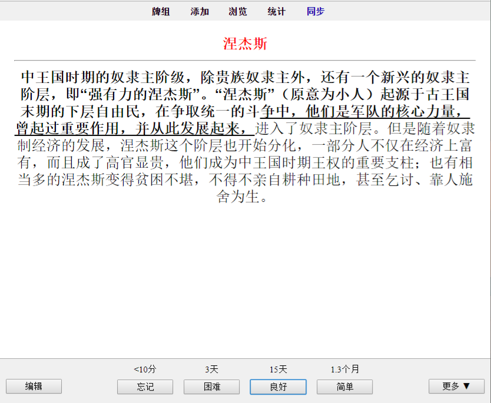
Task: Open the 添加 add card screen
Action: [200, 12]
